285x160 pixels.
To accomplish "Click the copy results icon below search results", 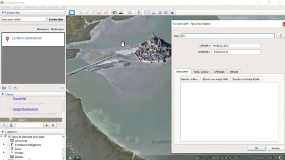I will pos(9,88).
